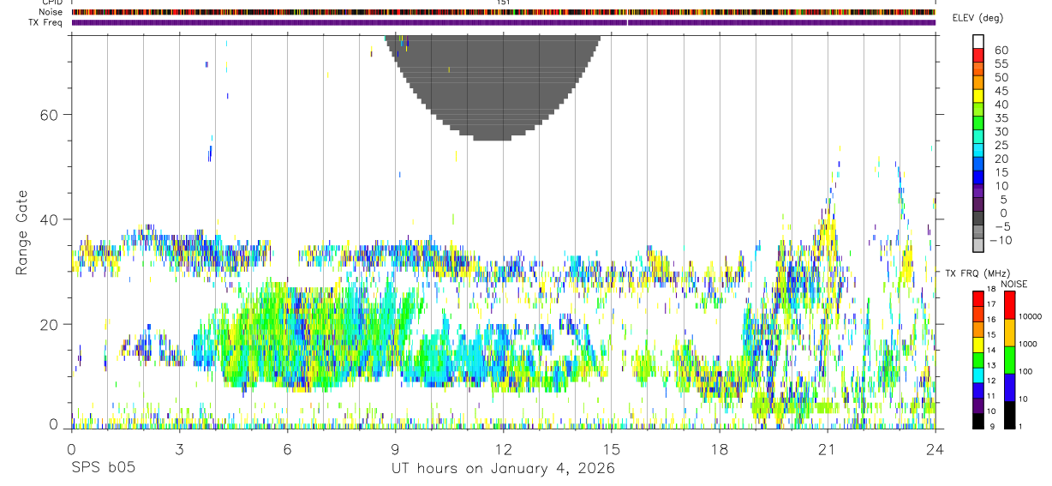The height and width of the screenshot is (486, 1052).
Task: Click the 24 hour tick label
Action: point(935,449)
